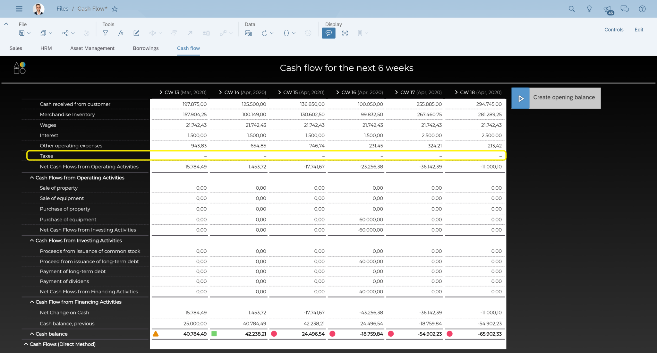The height and width of the screenshot is (353, 657).
Task: Click the fullscreen expand icon in Display
Action: 345,33
